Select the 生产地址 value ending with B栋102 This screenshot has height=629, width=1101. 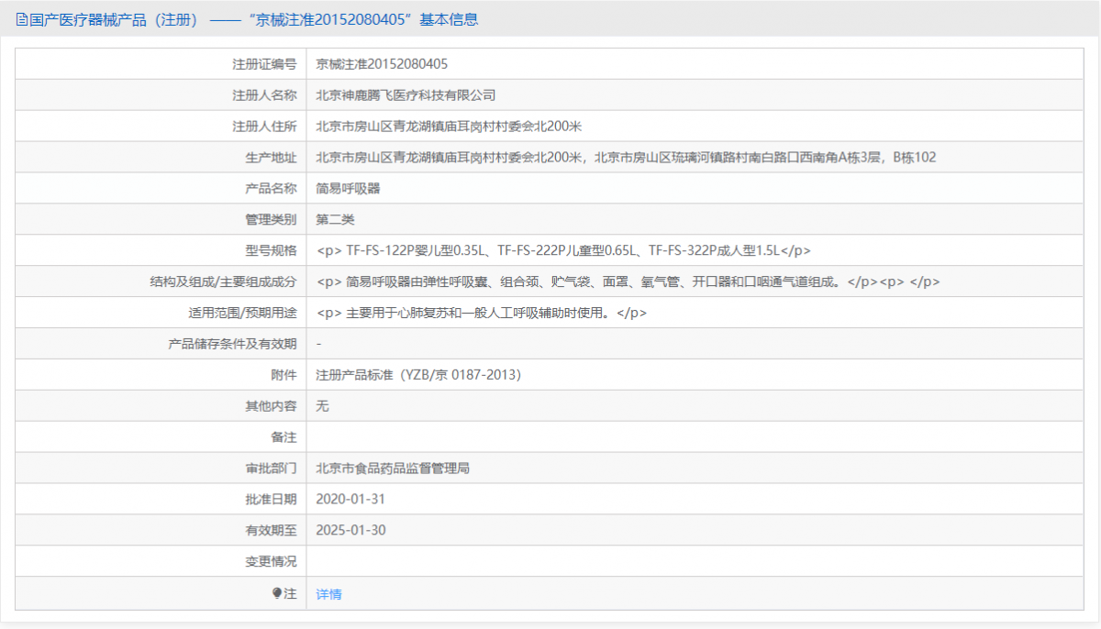[626, 158]
